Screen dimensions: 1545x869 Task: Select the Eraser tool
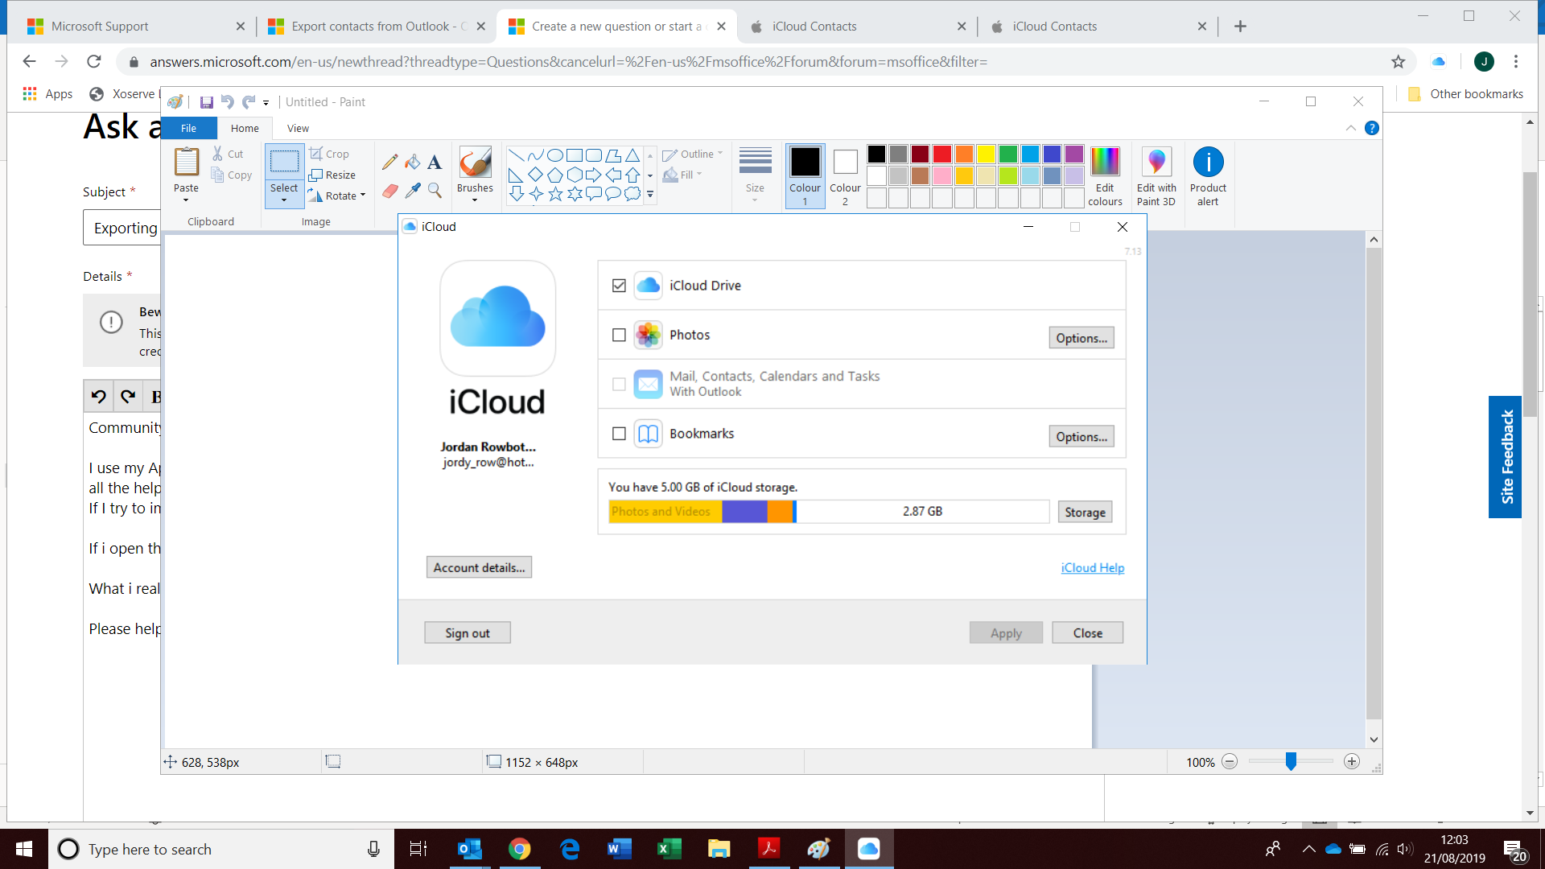coord(389,191)
